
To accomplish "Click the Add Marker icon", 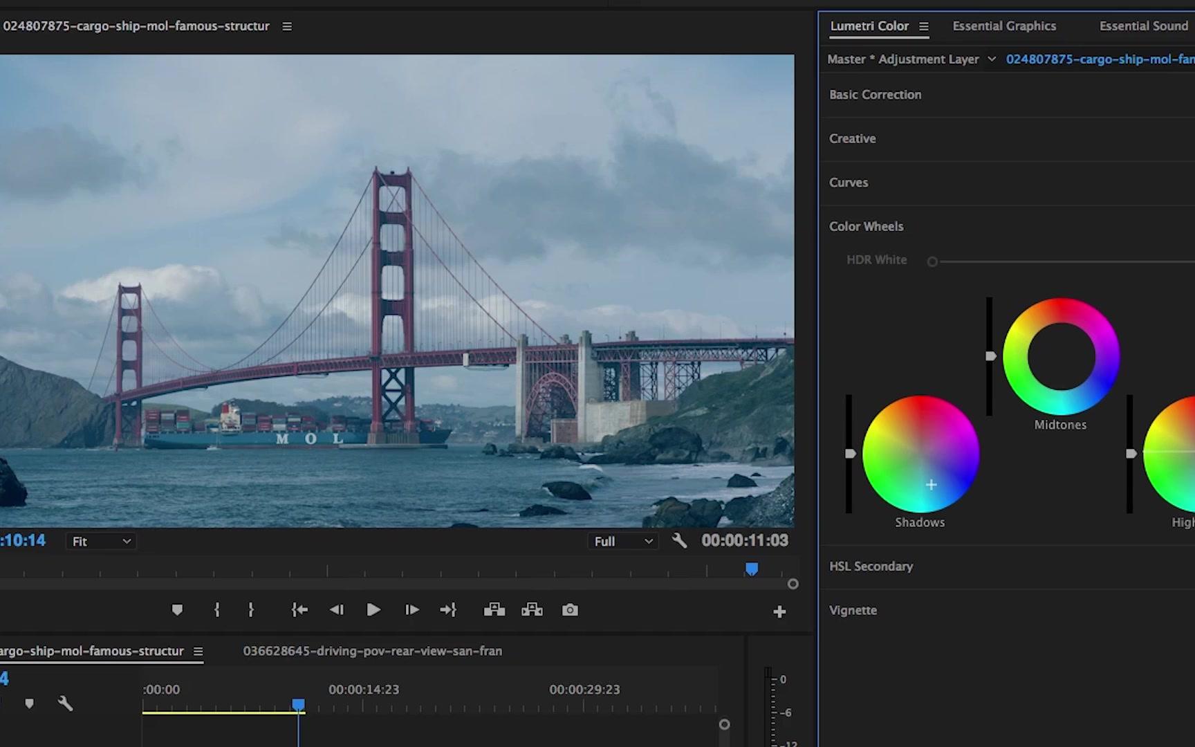I will [177, 609].
